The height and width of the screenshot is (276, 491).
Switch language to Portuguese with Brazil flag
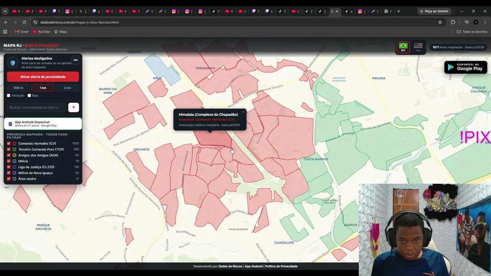(403, 47)
